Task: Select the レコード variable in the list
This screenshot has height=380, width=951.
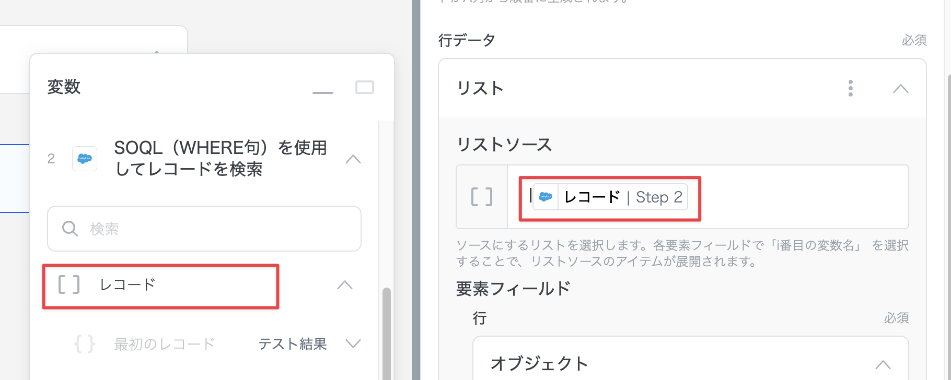Action: 128,285
